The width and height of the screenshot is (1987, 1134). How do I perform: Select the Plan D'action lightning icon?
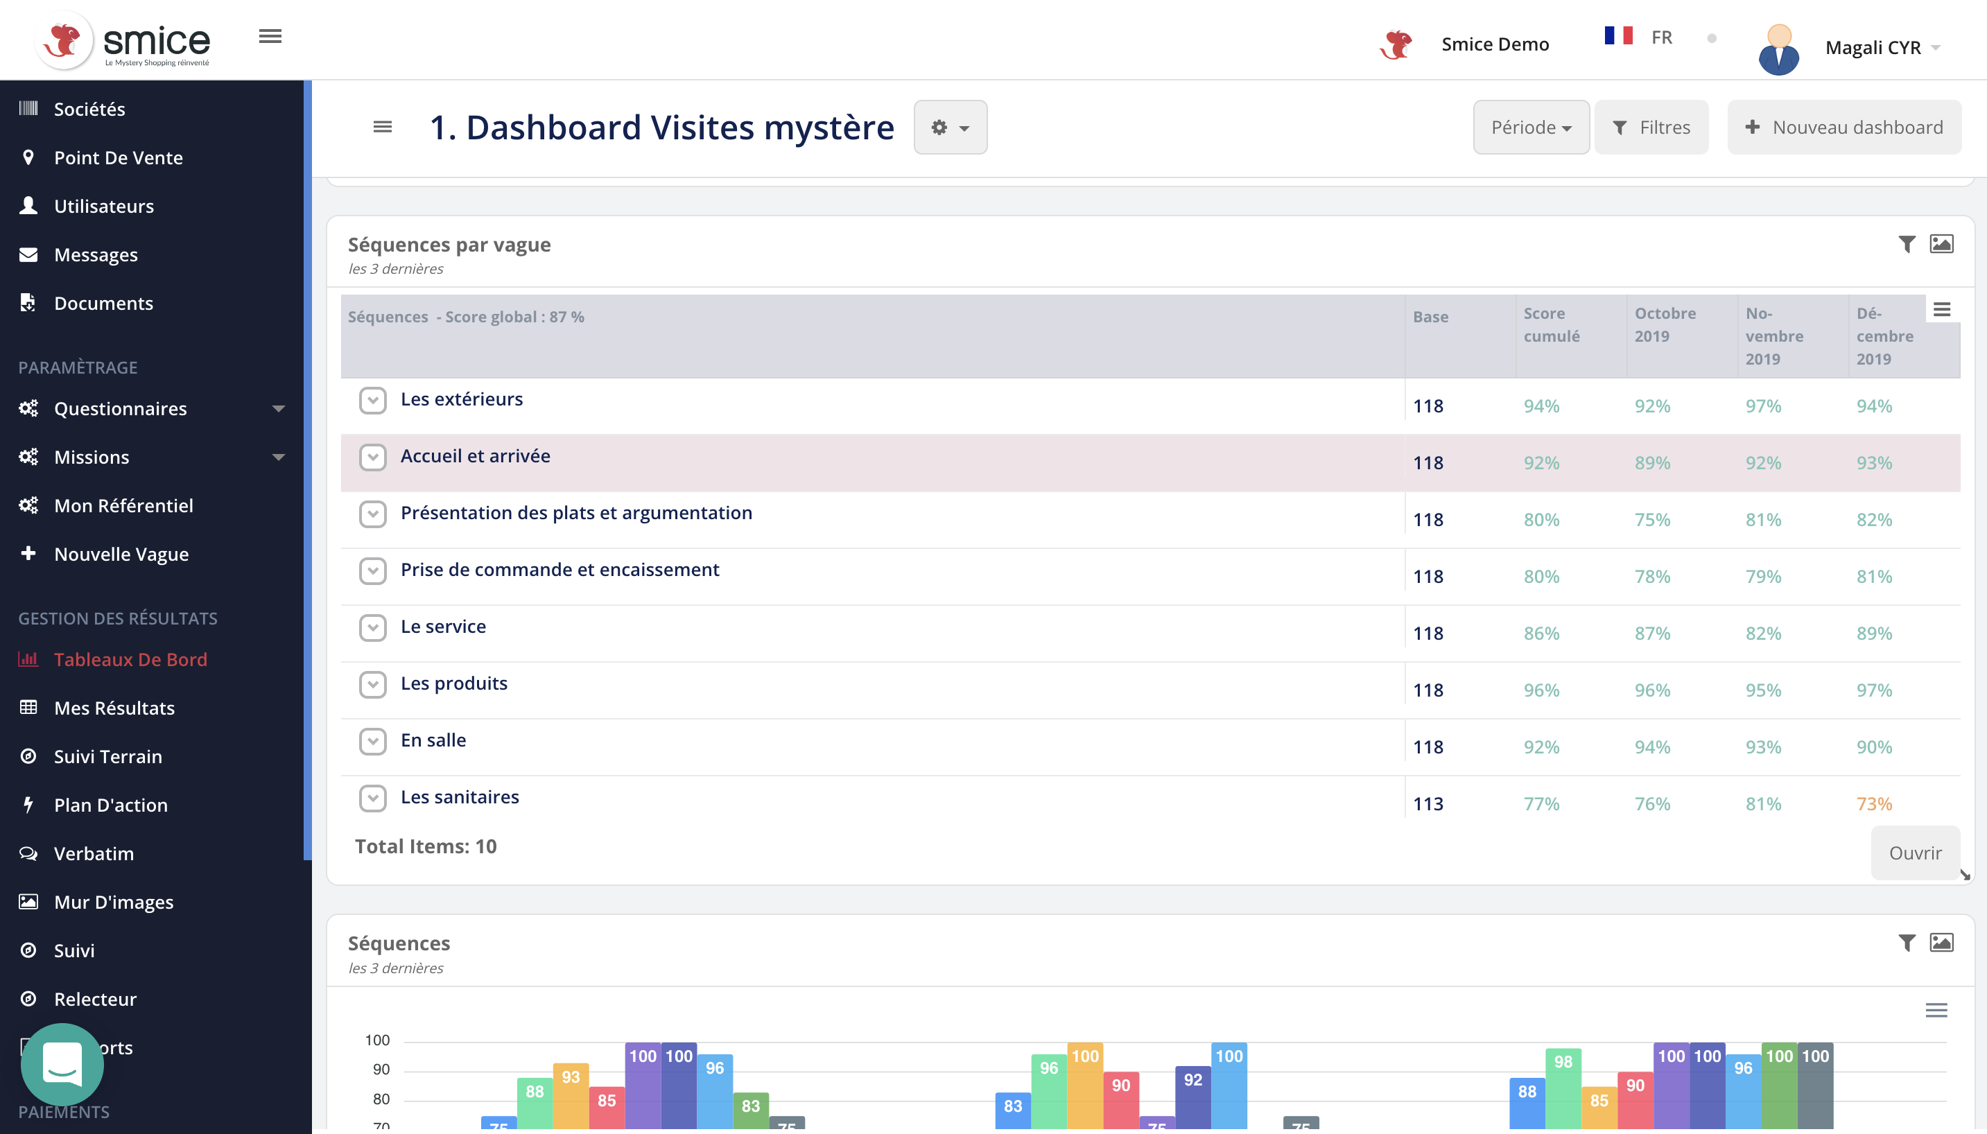(x=29, y=805)
